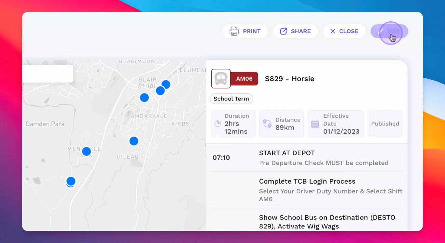Click the 07:10 start time
This screenshot has height=243, width=445.
point(221,158)
